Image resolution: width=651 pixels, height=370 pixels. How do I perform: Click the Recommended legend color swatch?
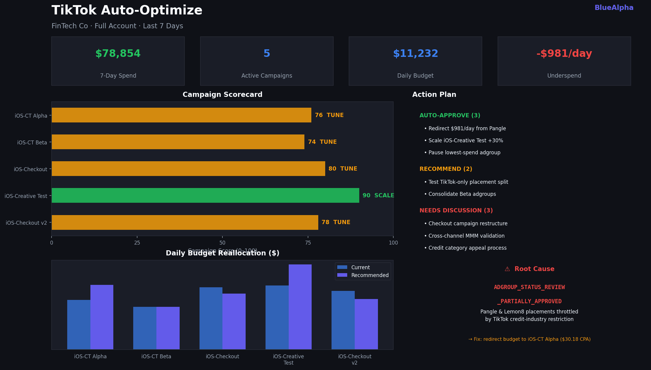tap(342, 275)
